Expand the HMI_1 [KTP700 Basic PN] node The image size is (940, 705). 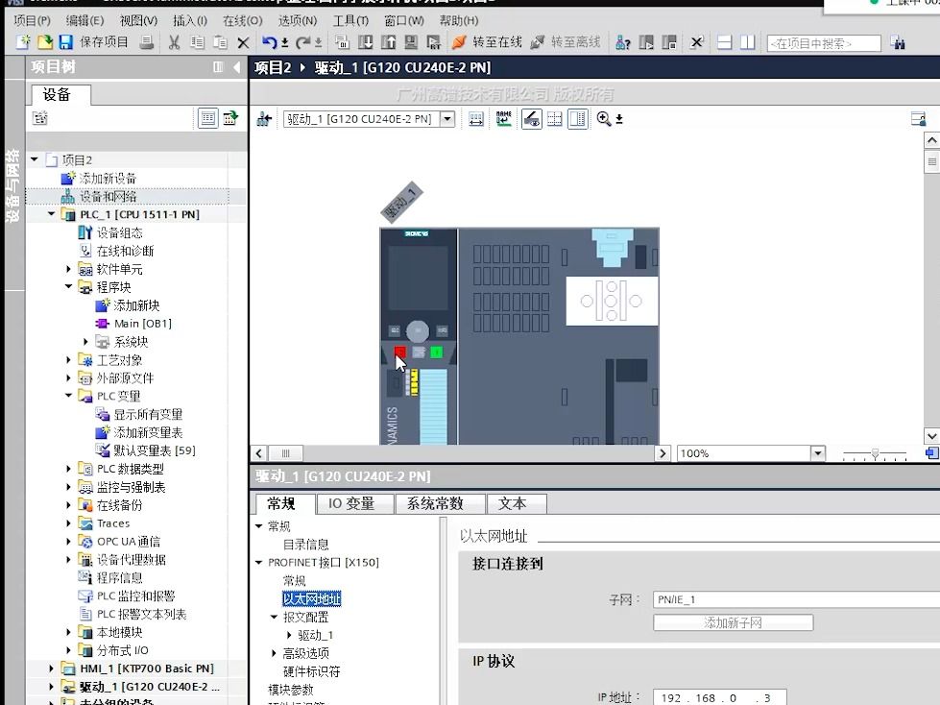point(52,668)
